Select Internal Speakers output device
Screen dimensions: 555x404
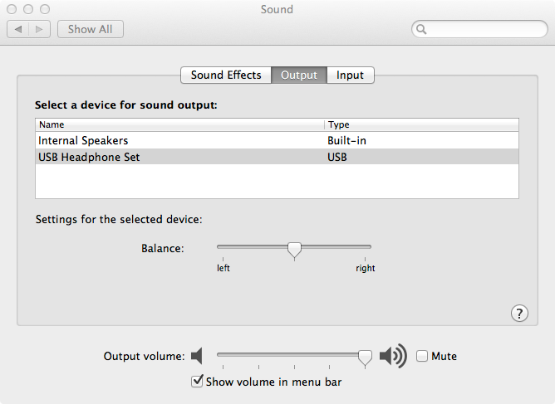[x=83, y=141]
